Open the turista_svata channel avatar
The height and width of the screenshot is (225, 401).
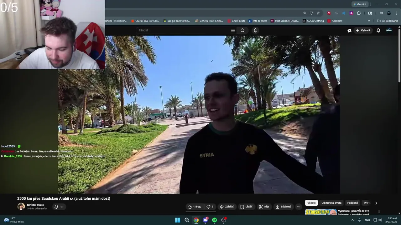(21, 207)
